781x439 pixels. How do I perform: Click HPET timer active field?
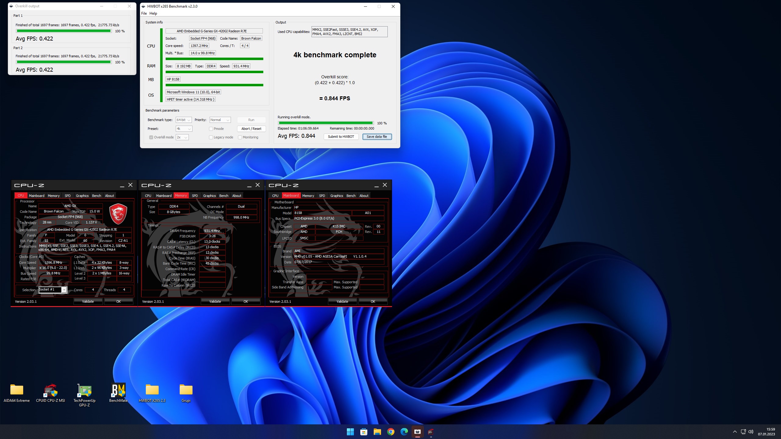tap(191, 99)
